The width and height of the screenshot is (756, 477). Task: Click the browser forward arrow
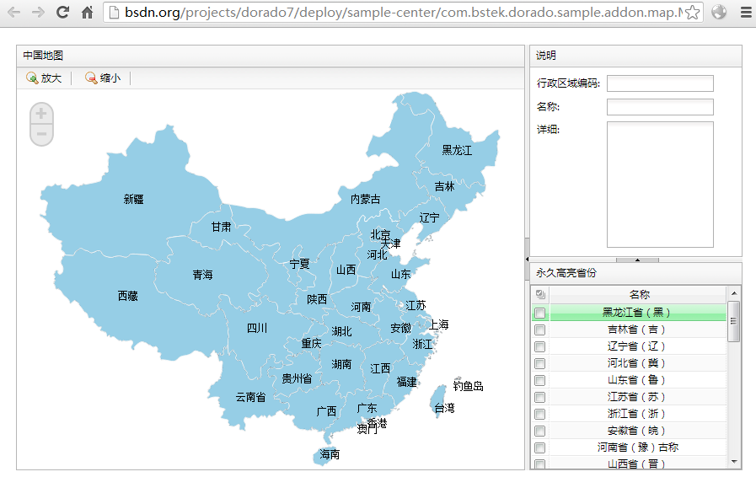click(x=38, y=13)
